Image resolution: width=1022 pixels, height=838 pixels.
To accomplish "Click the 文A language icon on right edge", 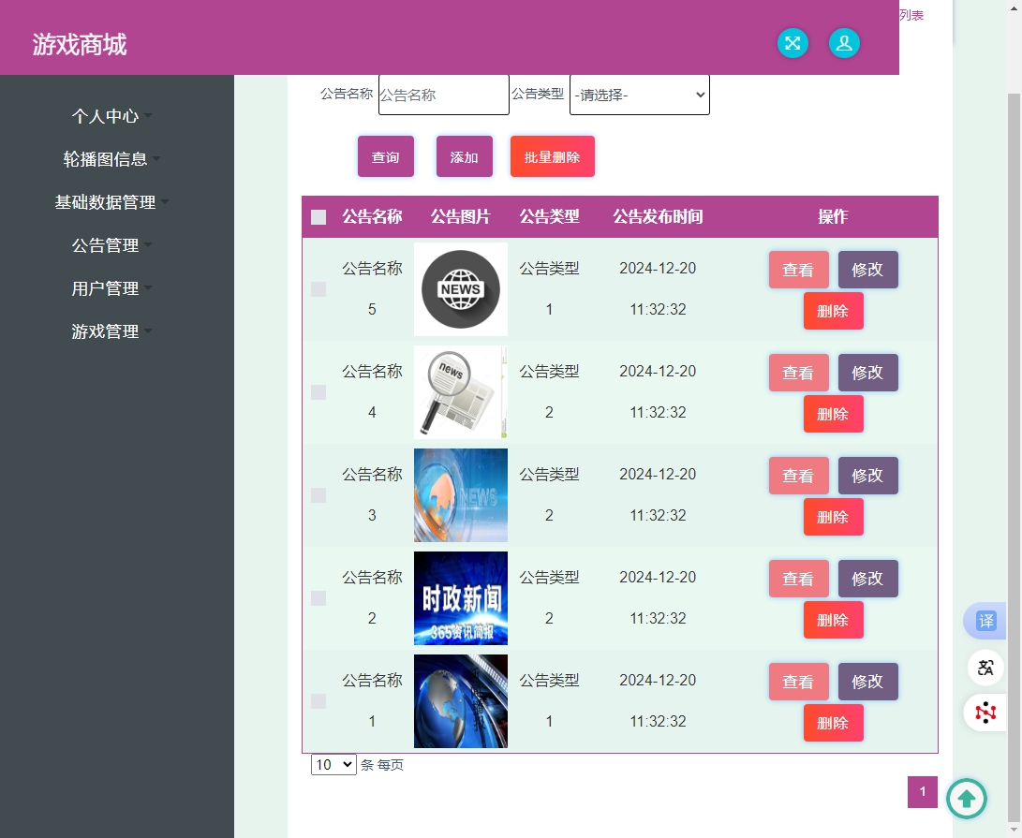I will pos(985,668).
